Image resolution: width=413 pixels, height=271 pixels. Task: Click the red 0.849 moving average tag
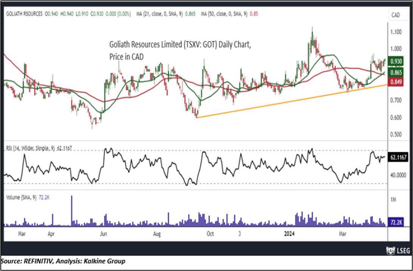396,82
